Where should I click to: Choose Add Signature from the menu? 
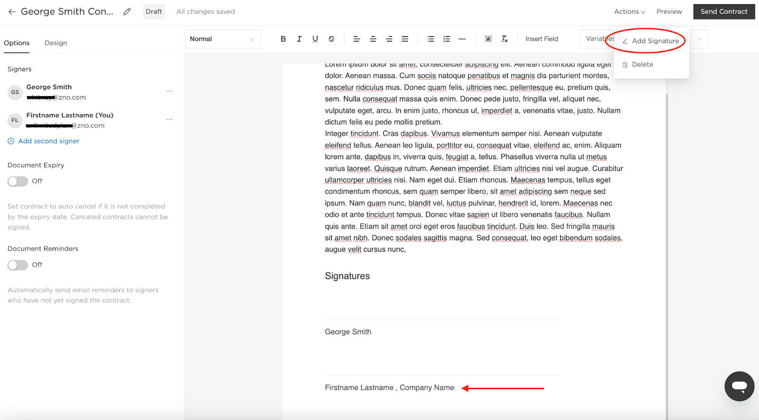650,41
